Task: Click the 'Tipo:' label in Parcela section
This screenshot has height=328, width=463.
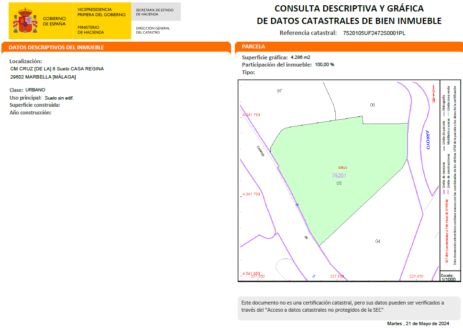Action: click(248, 72)
